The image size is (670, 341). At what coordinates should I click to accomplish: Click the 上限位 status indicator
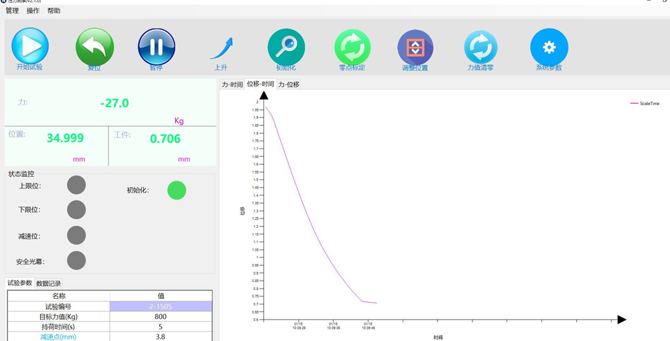[x=76, y=185]
